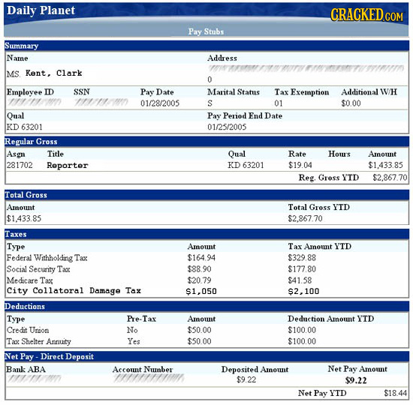413x405 pixels.
Task: Click the Total Gross section header
Action: coord(206,195)
